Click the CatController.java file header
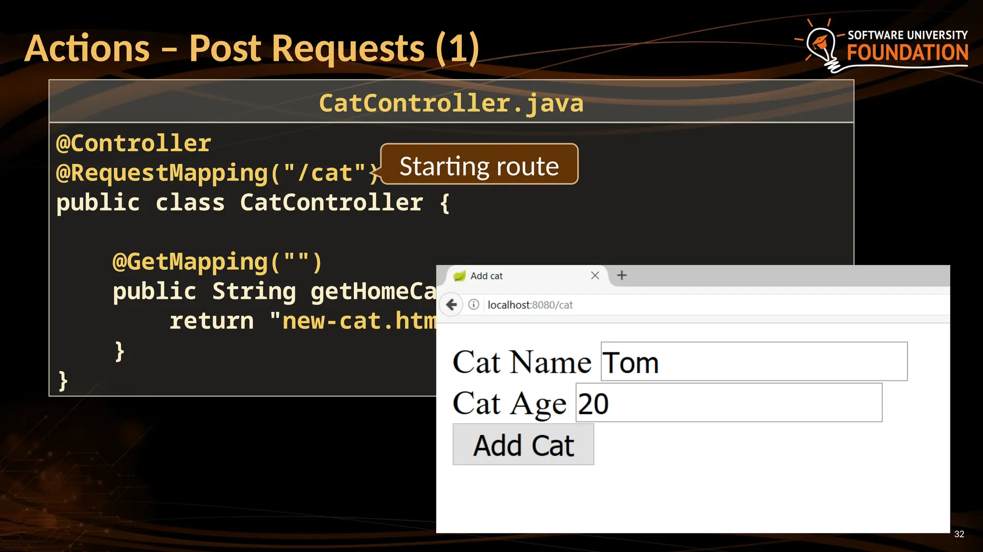Viewport: 983px width, 552px height. [451, 103]
